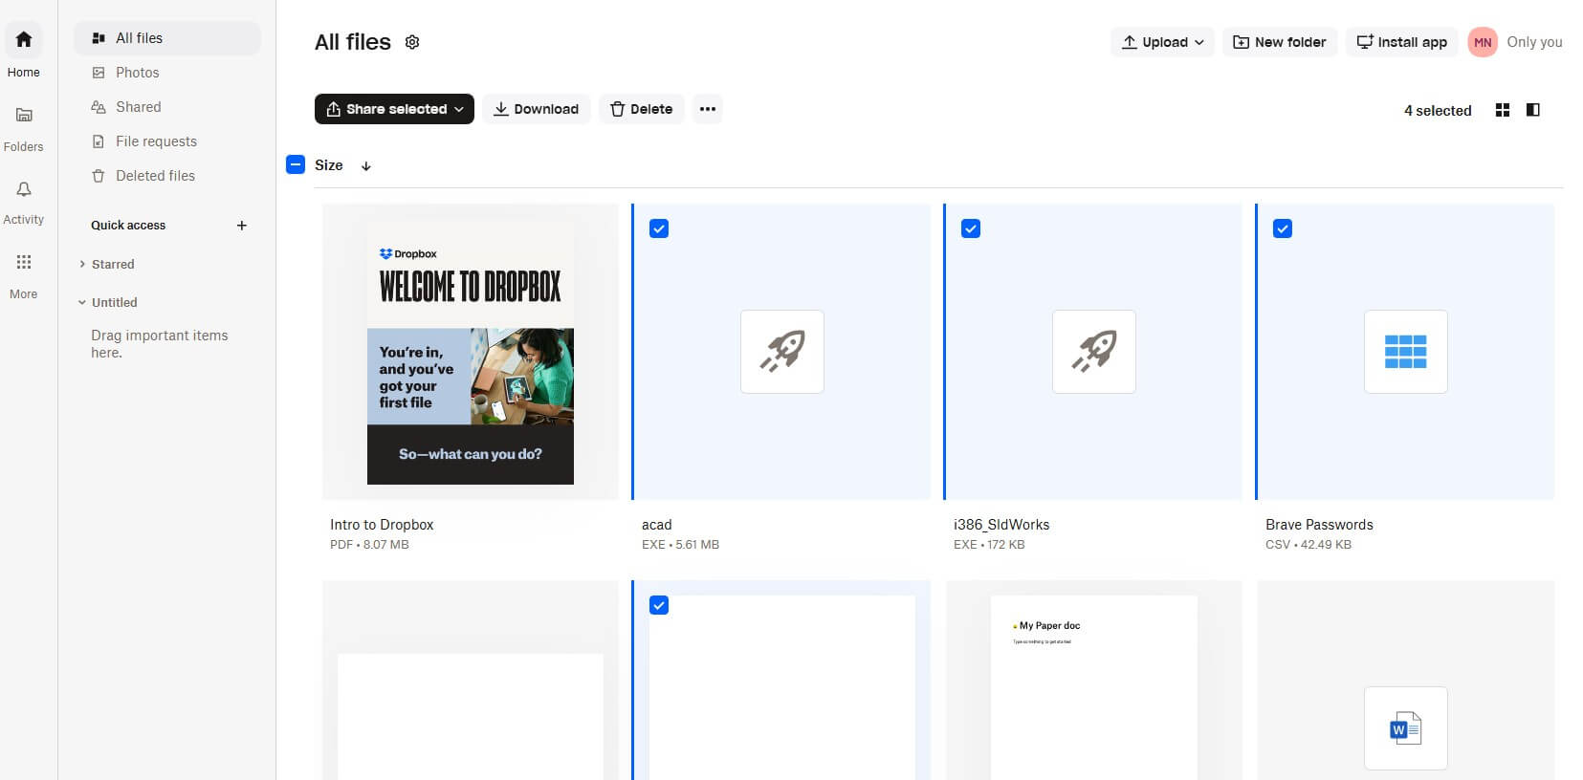The height and width of the screenshot is (780, 1583).
Task: Uncheck the Brave Passwords checkbox
Action: click(x=1283, y=228)
